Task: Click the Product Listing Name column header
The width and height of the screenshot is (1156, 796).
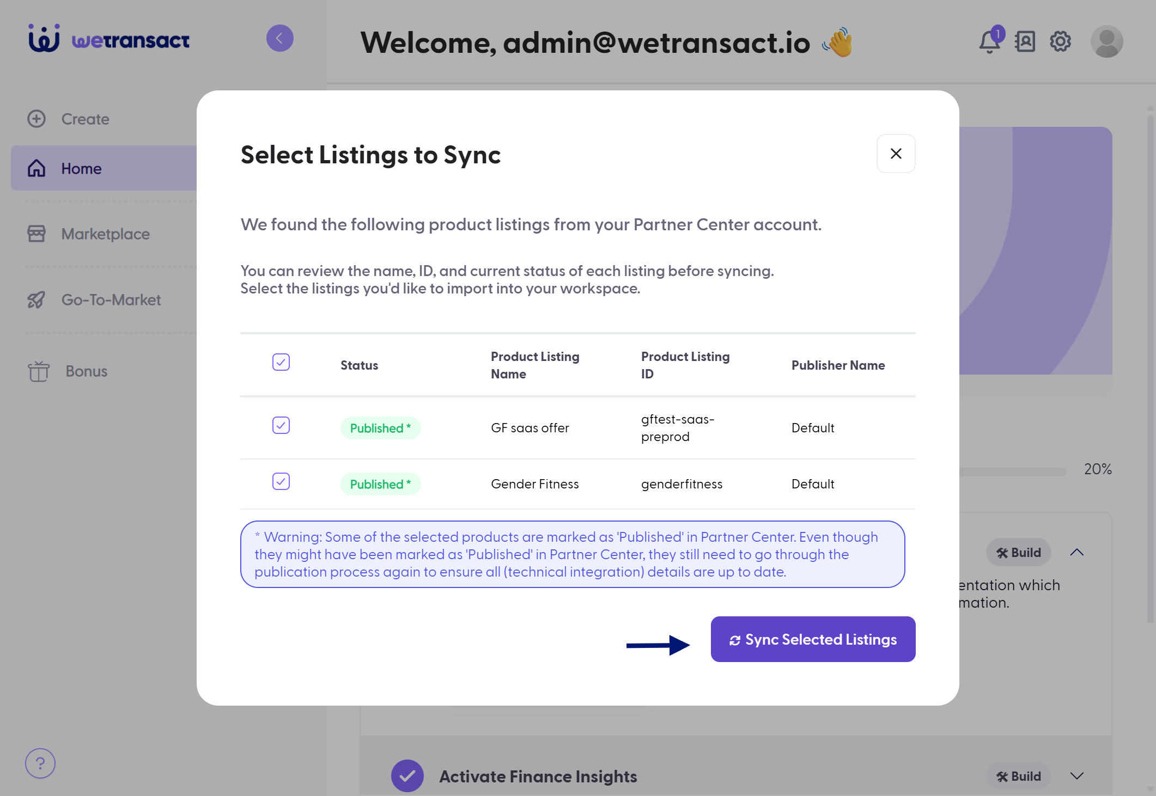Action: click(x=535, y=365)
